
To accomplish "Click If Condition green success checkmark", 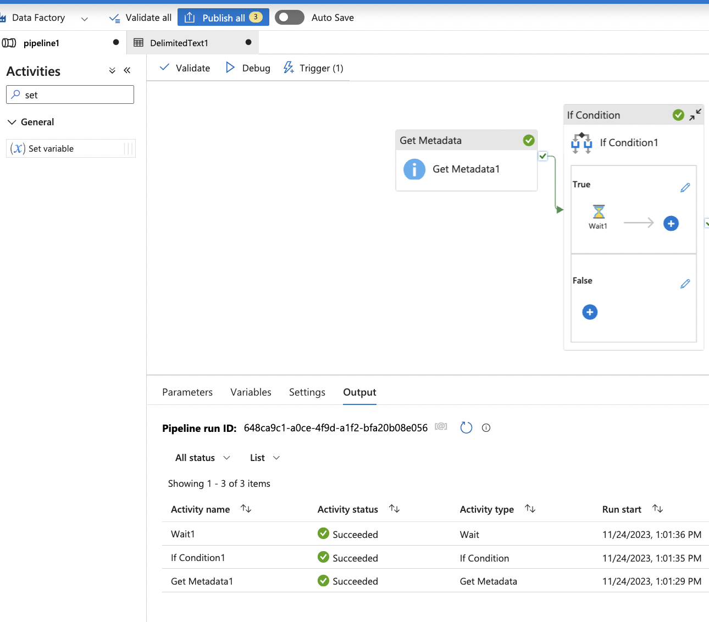I will tap(678, 115).
